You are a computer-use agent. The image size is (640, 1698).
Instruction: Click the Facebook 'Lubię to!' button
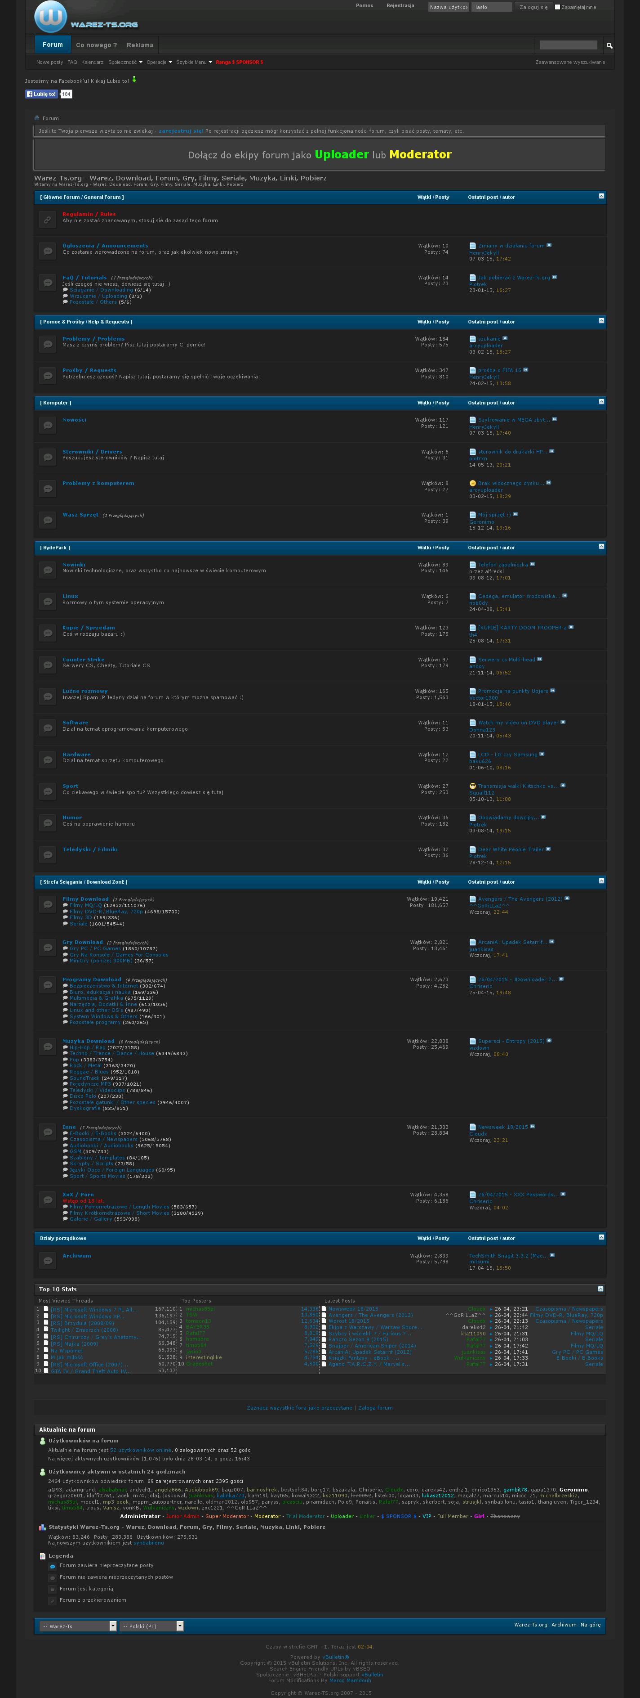click(x=41, y=94)
